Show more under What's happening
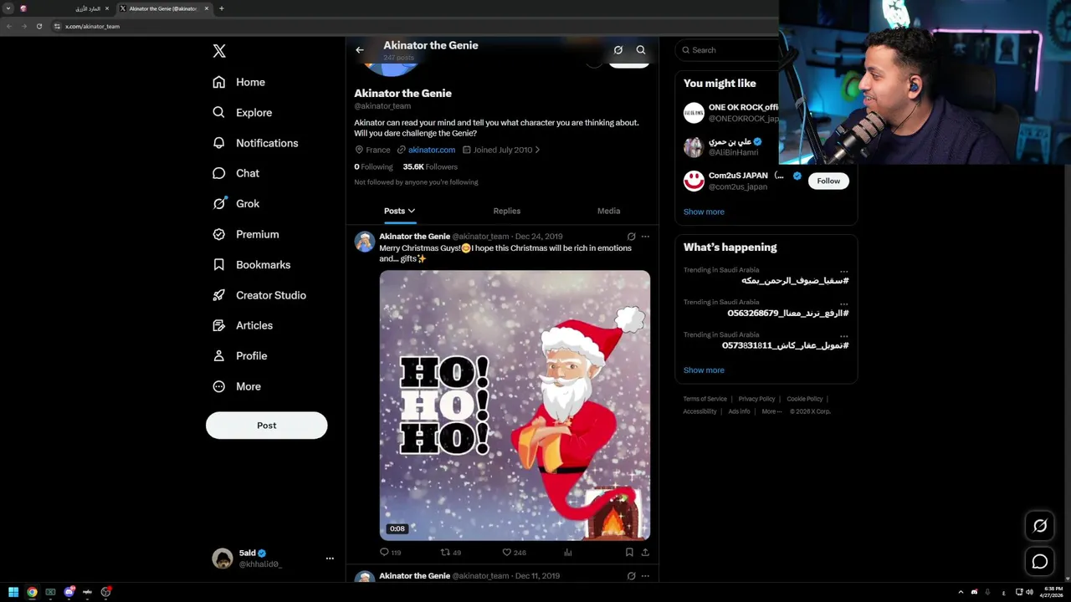The image size is (1071, 602). (704, 370)
